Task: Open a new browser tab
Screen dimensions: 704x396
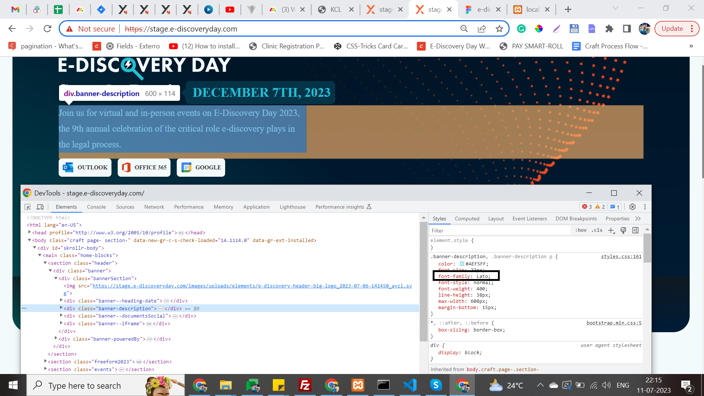Action: click(x=568, y=10)
